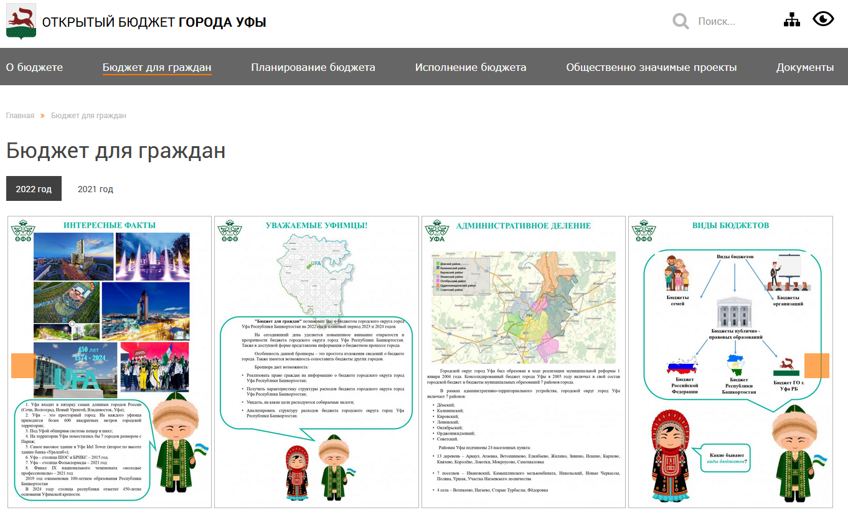This screenshot has width=848, height=515.
Task: Open the 'Уважаемые уфимцы!' slide
Action: click(316, 362)
